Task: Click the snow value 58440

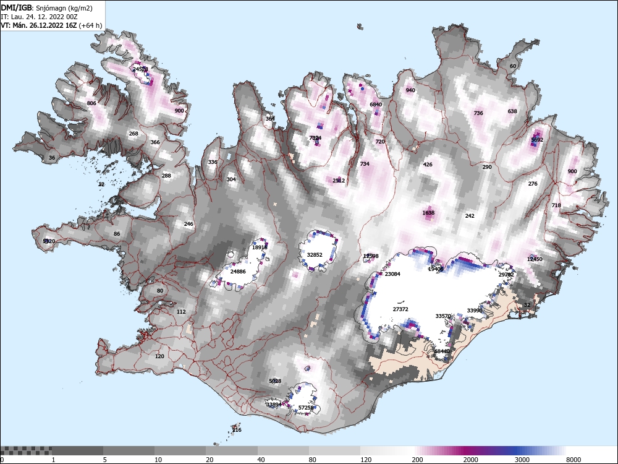Action: [x=442, y=351]
